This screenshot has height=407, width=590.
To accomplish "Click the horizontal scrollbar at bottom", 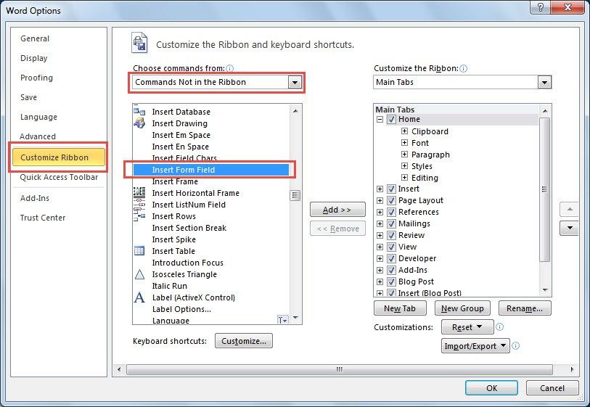I will tap(340, 369).
